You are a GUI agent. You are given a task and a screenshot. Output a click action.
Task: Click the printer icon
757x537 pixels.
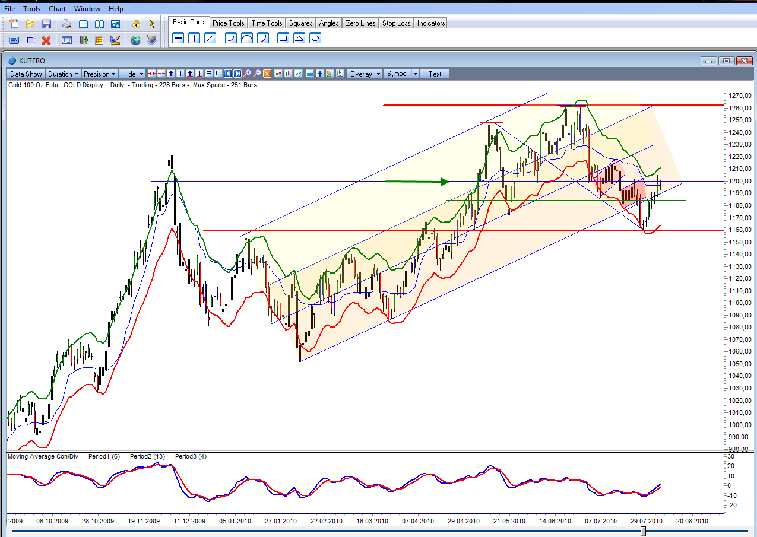point(67,24)
